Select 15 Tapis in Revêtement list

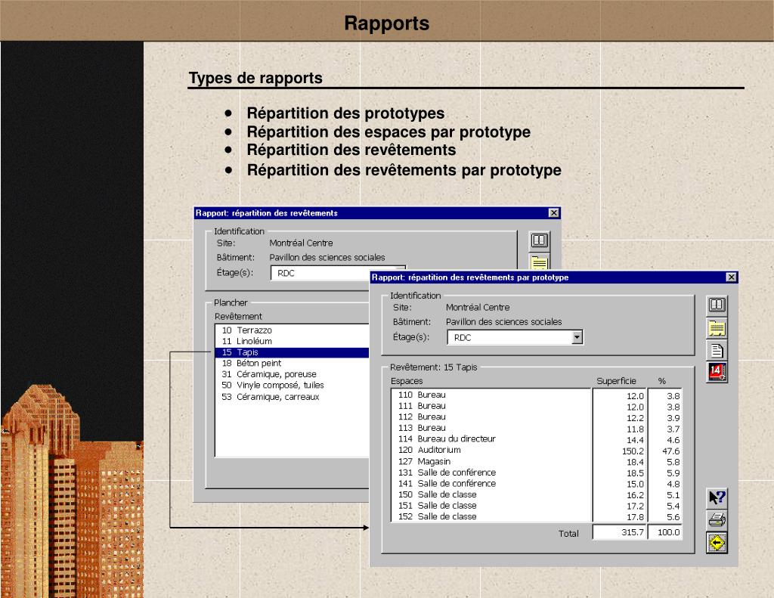(293, 352)
